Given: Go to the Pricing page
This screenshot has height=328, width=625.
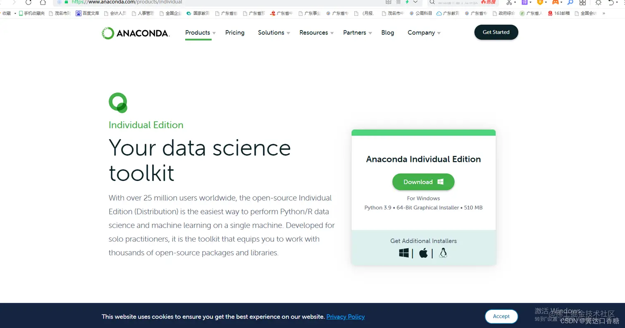Looking at the screenshot, I should tap(235, 33).
